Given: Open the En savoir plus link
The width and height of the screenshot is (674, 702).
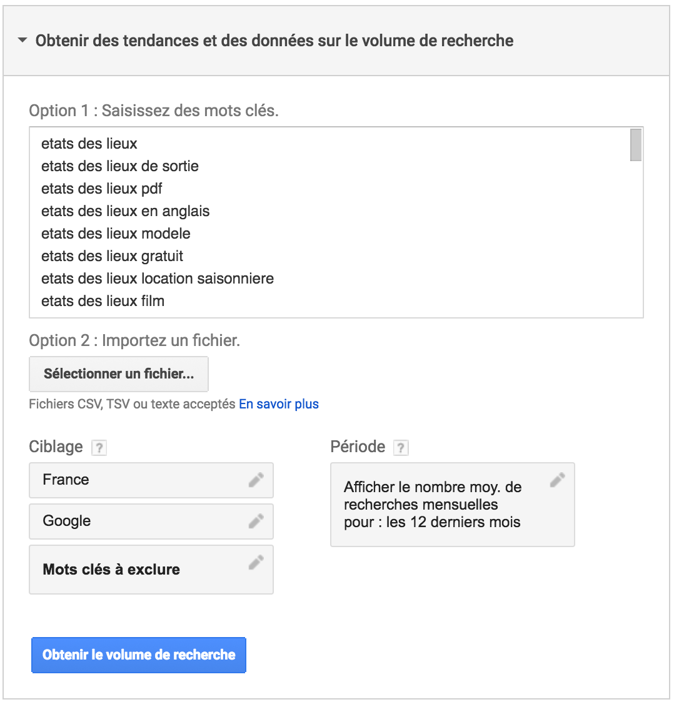Looking at the screenshot, I should 279,404.
